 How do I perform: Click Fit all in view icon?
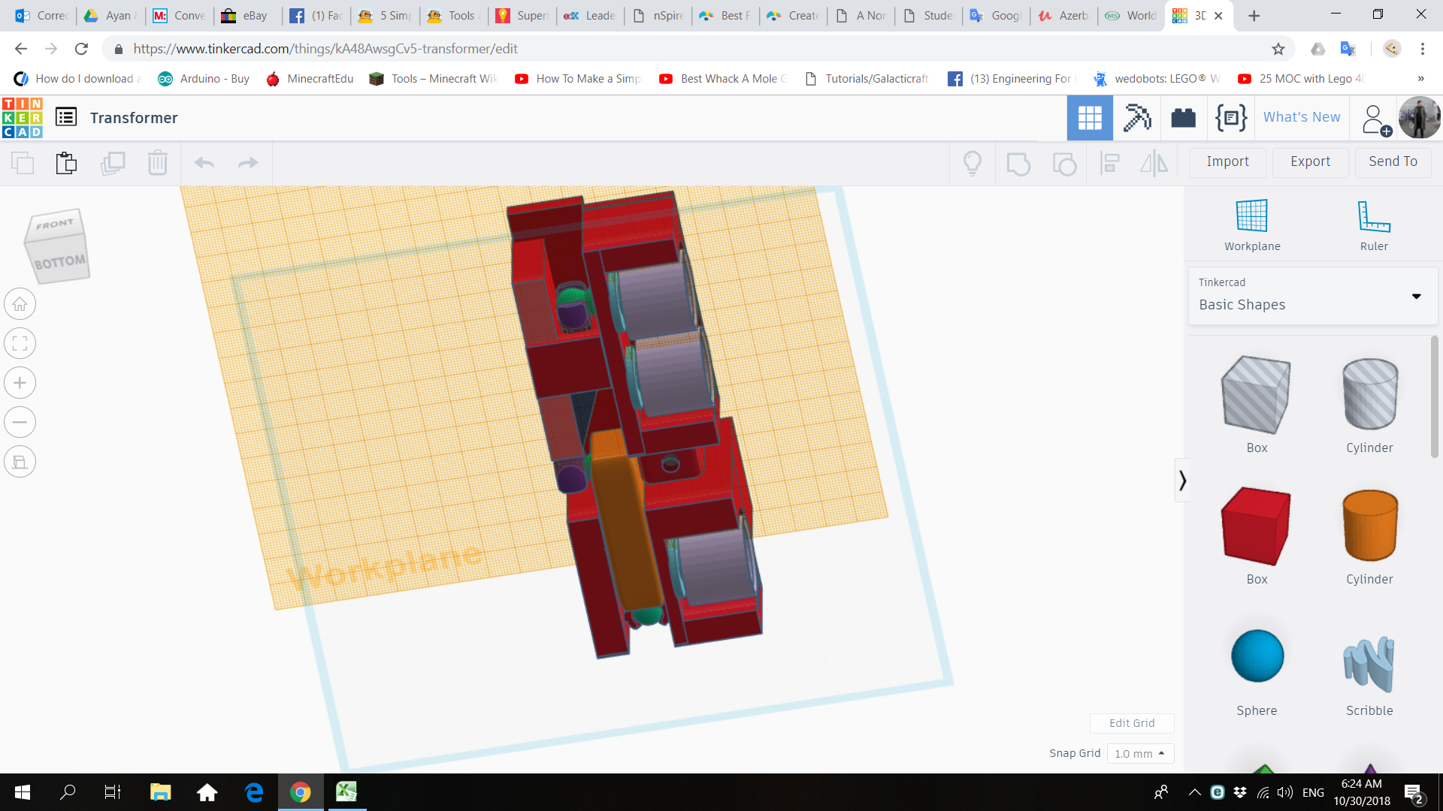coord(20,344)
